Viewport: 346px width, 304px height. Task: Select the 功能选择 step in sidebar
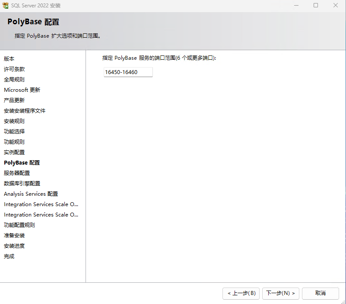click(14, 132)
